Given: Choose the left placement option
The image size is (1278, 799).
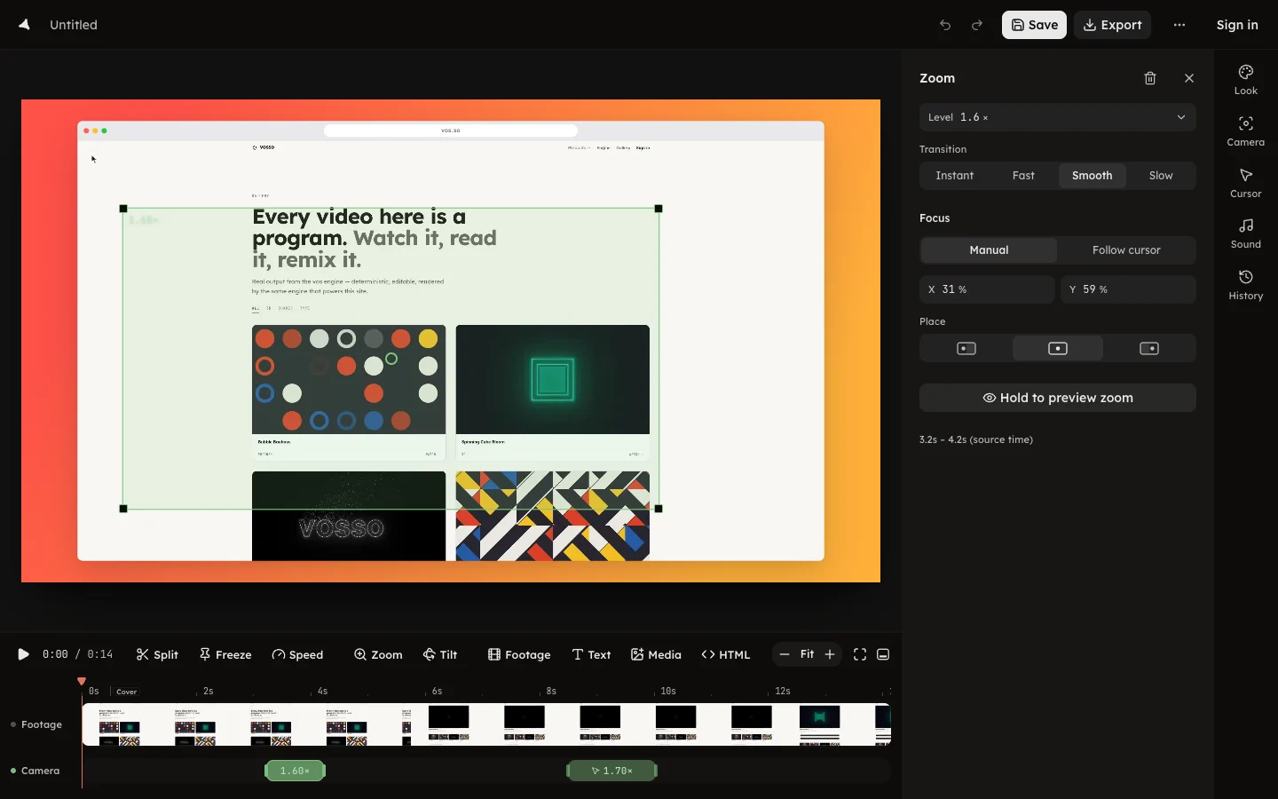Looking at the screenshot, I should pyautogui.click(x=966, y=348).
